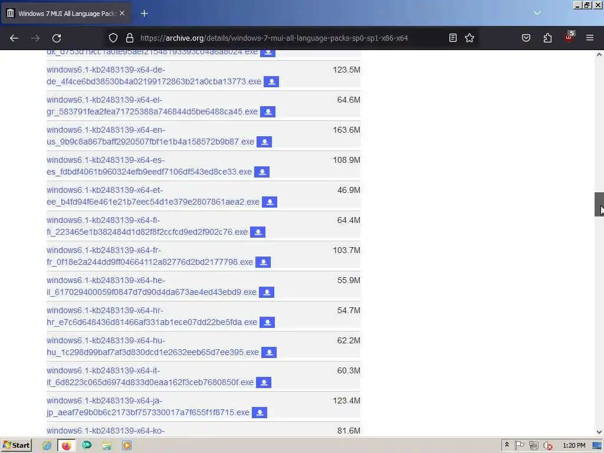Open the Firefox hamburger application menu
Screen dimensions: 604x453
pos(590,38)
